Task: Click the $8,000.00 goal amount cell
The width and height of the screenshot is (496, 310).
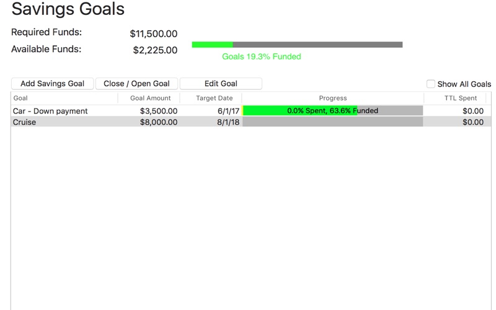Action: pyautogui.click(x=159, y=122)
